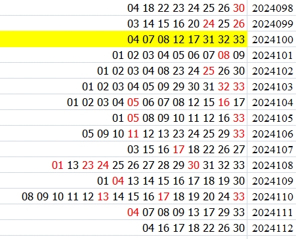
Task: Click the number sequence in row 2024106
Action: pos(163,134)
